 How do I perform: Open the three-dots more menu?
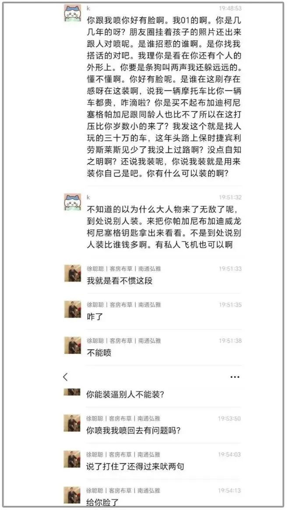click(235, 377)
